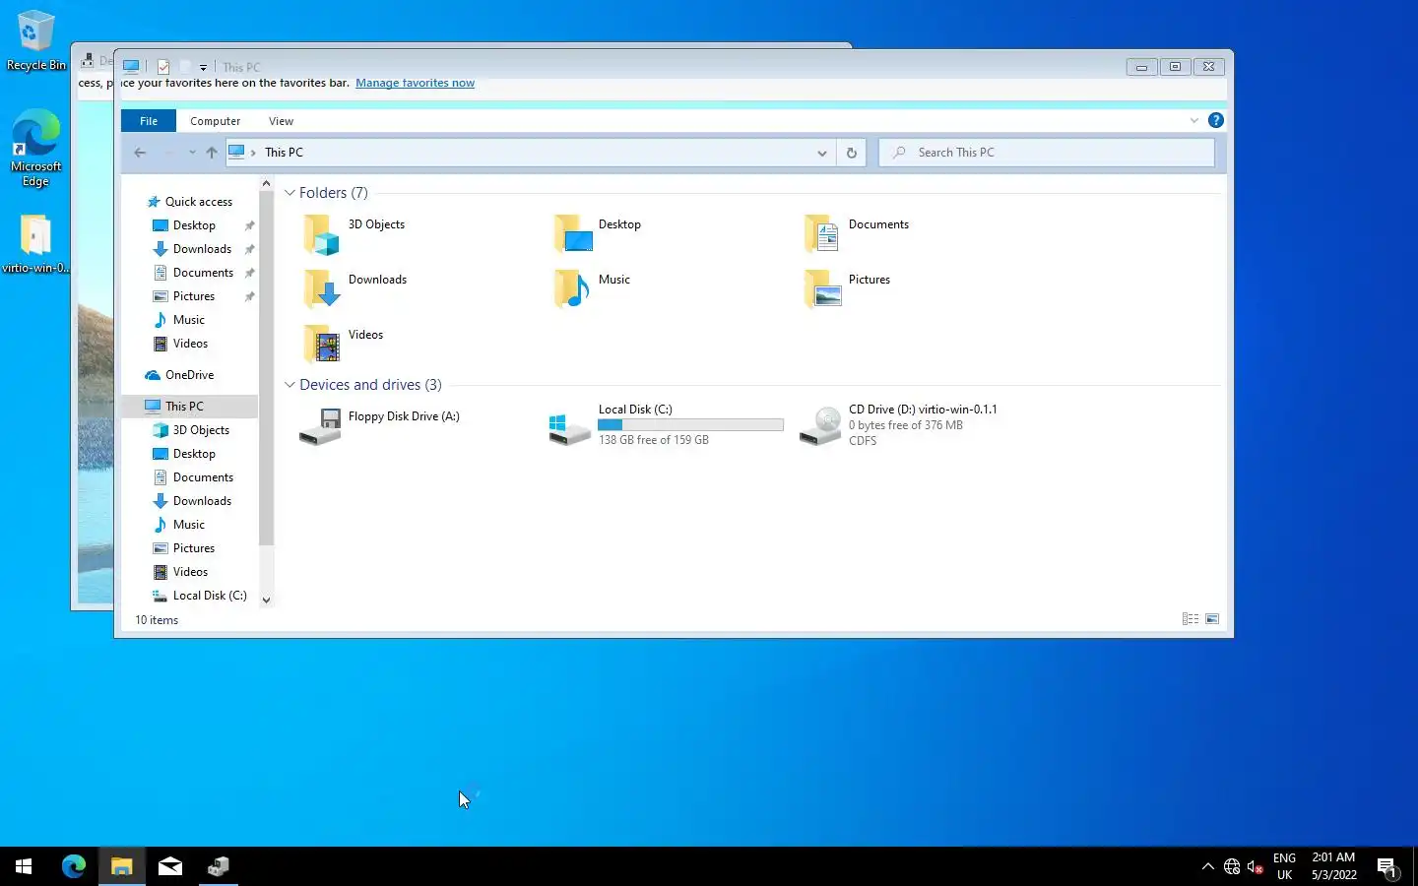
Task: Select Videos under This PC in navigation pane
Action: (x=190, y=572)
